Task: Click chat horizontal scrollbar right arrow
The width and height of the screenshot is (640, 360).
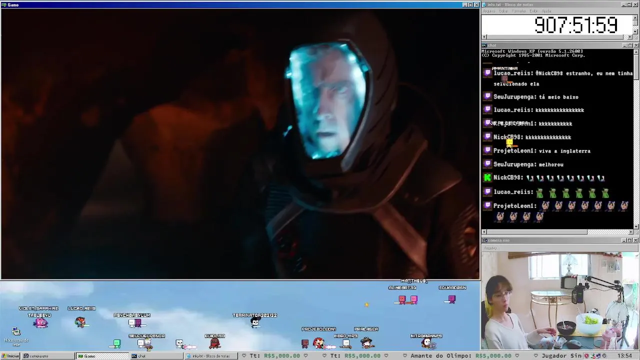Action: point(630,232)
